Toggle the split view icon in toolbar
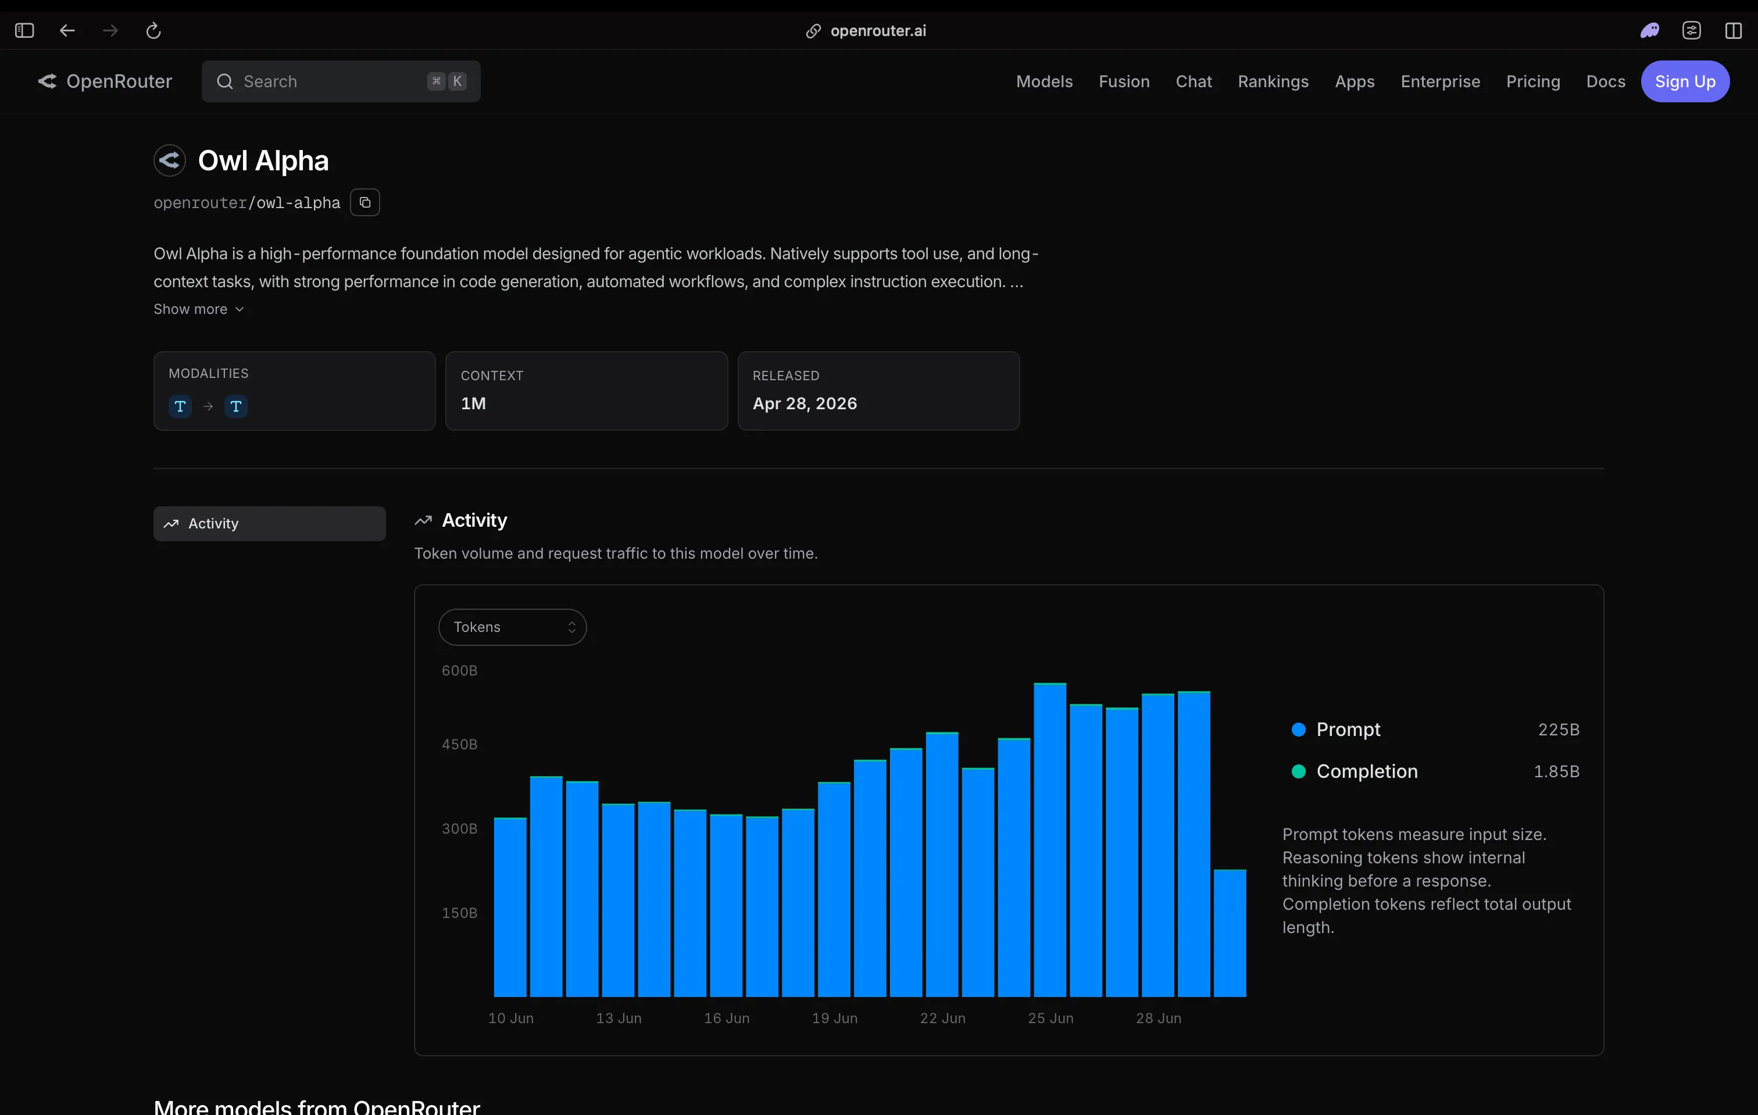The width and height of the screenshot is (1758, 1115). (1733, 31)
